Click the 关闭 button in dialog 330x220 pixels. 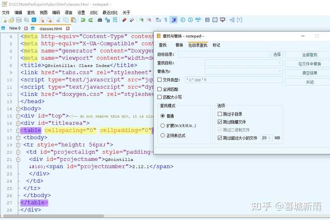309,82
